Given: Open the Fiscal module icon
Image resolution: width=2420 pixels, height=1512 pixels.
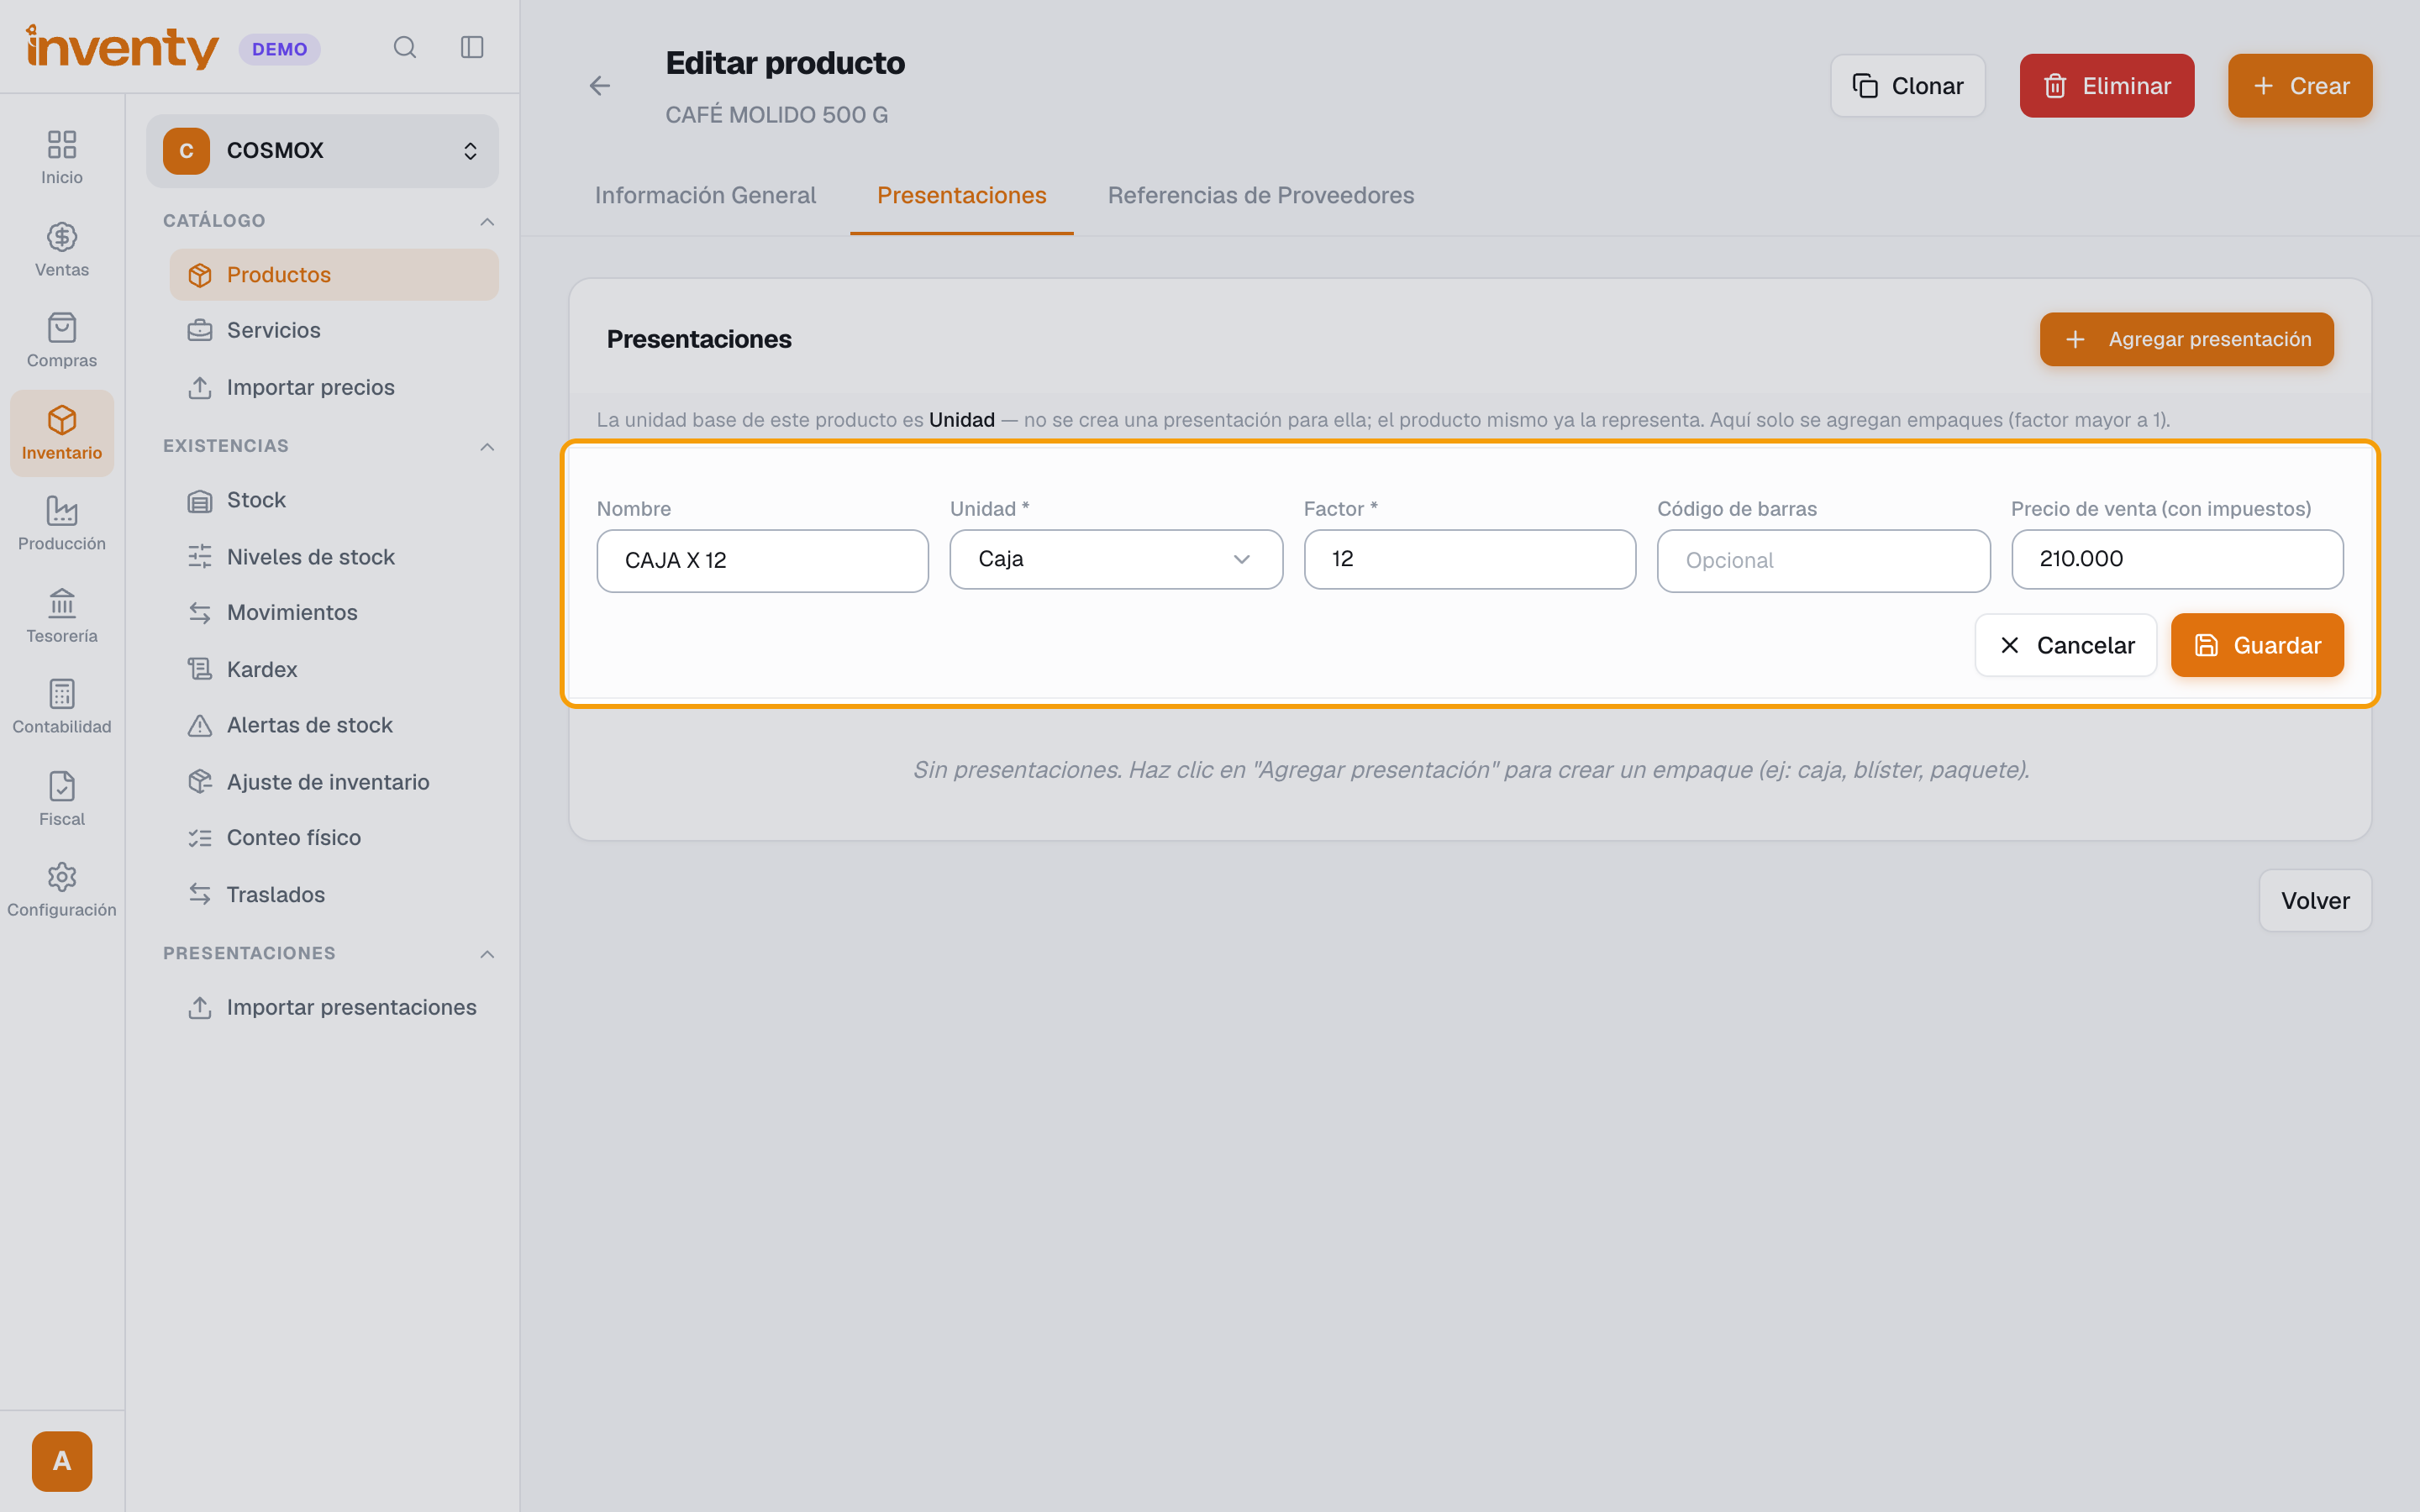Looking at the screenshot, I should (62, 798).
